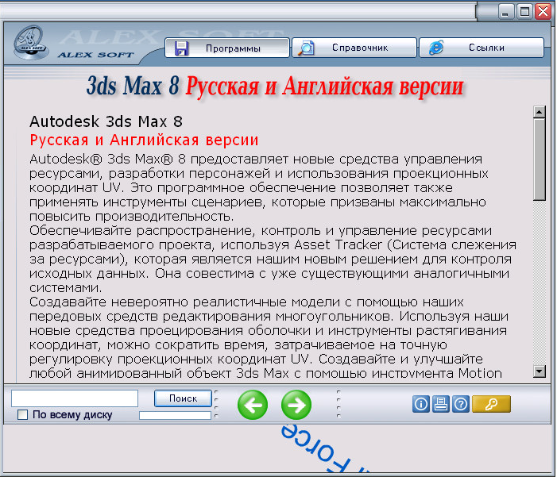The image size is (557, 477).
Task: Enable the По всему диску checkbox
Action: [x=22, y=415]
